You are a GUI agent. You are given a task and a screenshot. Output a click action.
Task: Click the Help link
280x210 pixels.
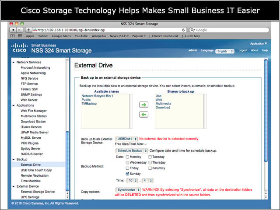point(265,50)
